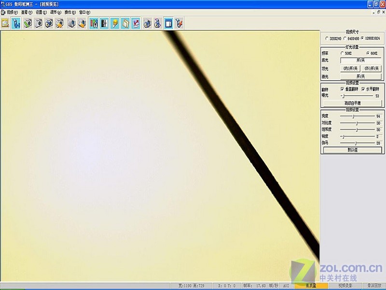Toggle the 顶光 (内)开/关 button
386x290 pixels.
click(x=350, y=68)
